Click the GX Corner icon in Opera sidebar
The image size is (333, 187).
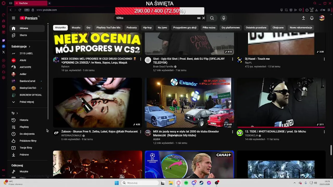click(3, 170)
